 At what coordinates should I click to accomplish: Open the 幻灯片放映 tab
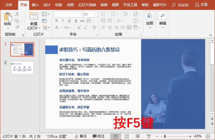[87, 5]
